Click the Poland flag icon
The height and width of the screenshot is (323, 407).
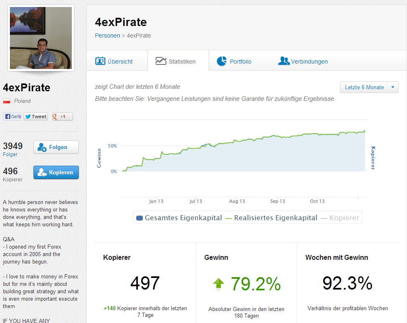(7, 101)
